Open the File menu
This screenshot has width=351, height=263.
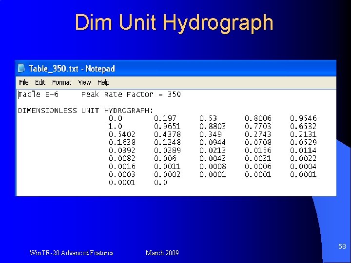coord(24,82)
